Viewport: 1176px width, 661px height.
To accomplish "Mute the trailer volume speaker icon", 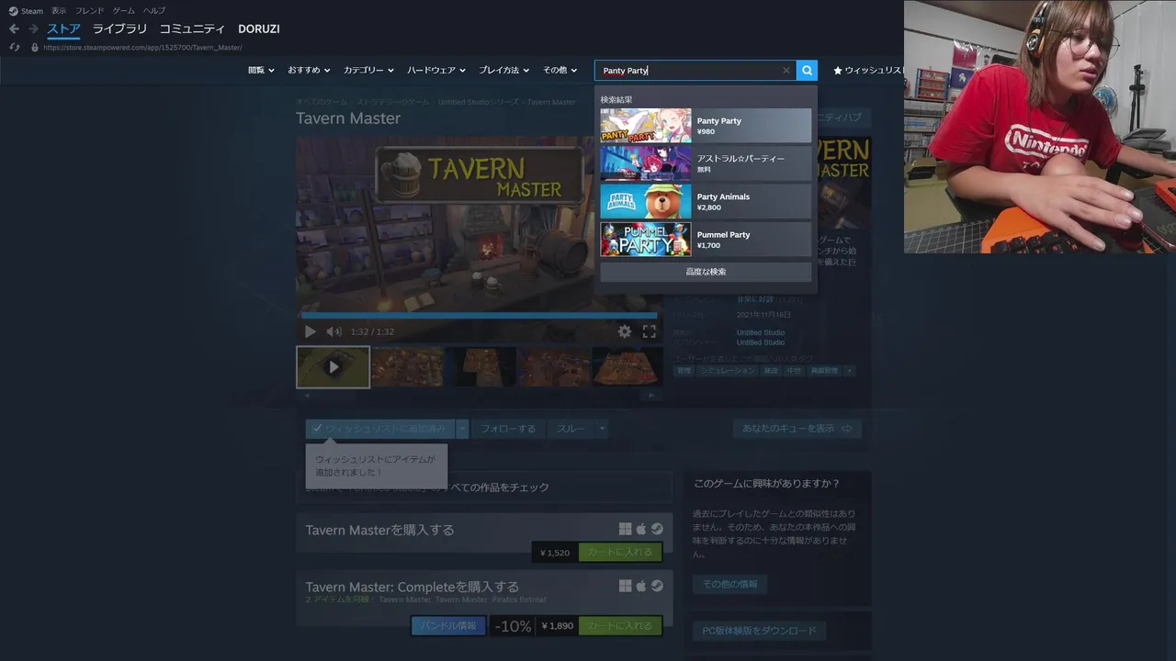I will pos(334,331).
